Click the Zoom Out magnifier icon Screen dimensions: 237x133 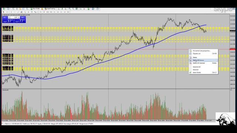tap(73, 9)
